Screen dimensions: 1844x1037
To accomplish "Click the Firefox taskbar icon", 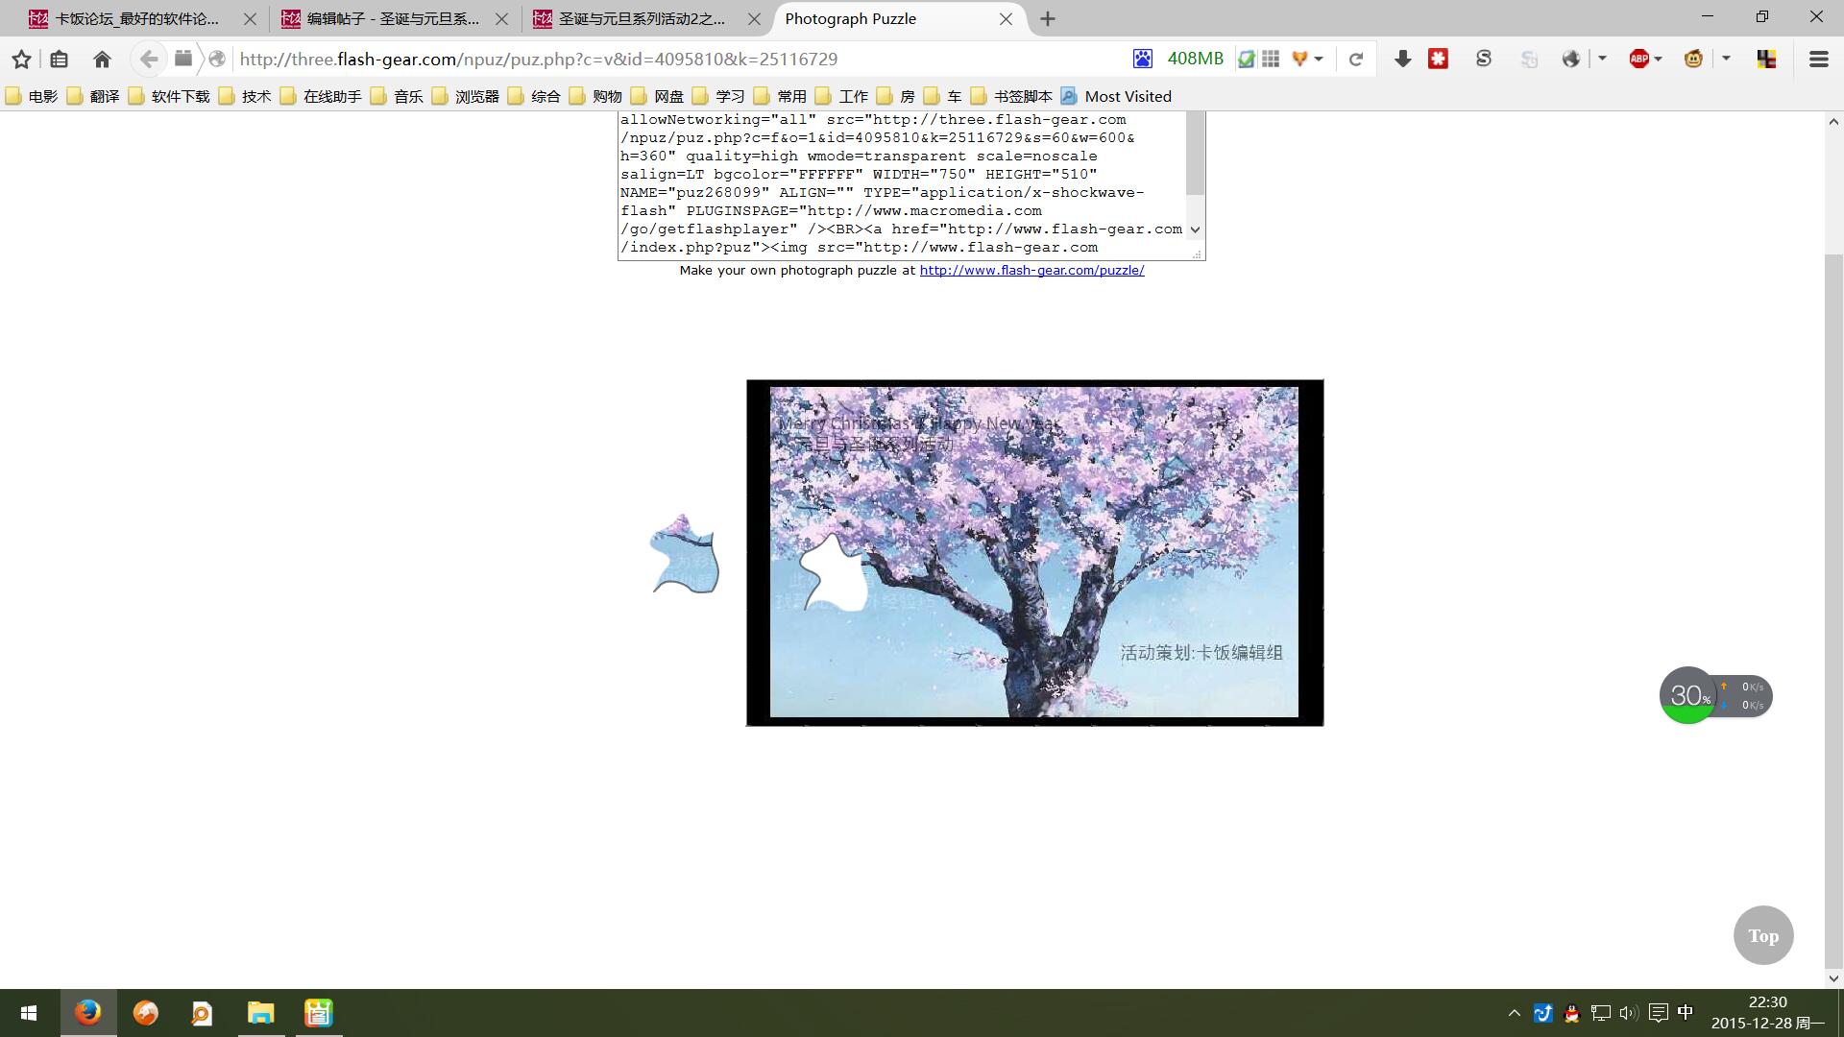I will pyautogui.click(x=88, y=1013).
